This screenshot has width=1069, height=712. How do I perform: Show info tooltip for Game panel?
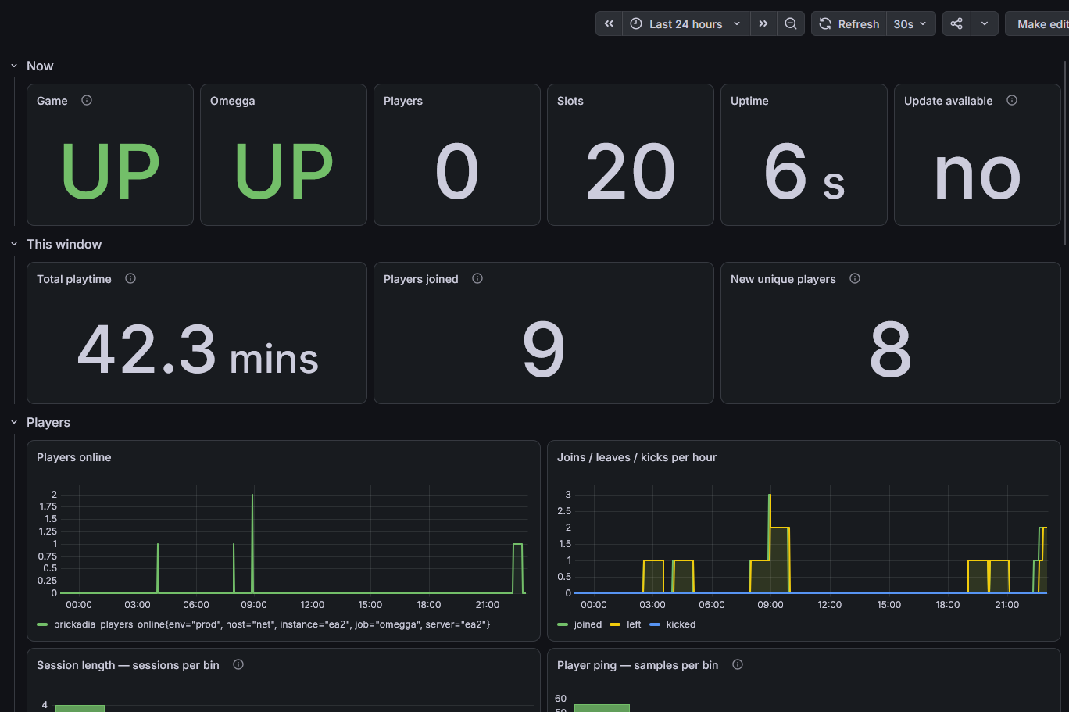87,100
